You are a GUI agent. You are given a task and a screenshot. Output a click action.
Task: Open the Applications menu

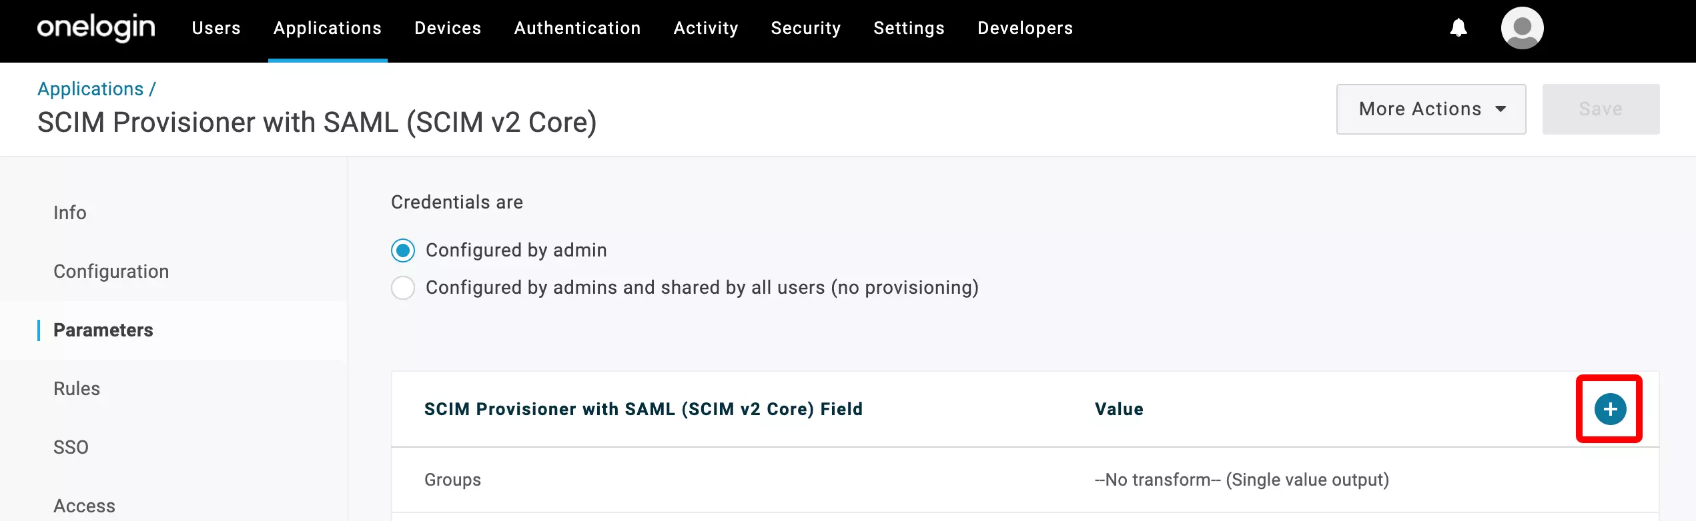coord(328,28)
